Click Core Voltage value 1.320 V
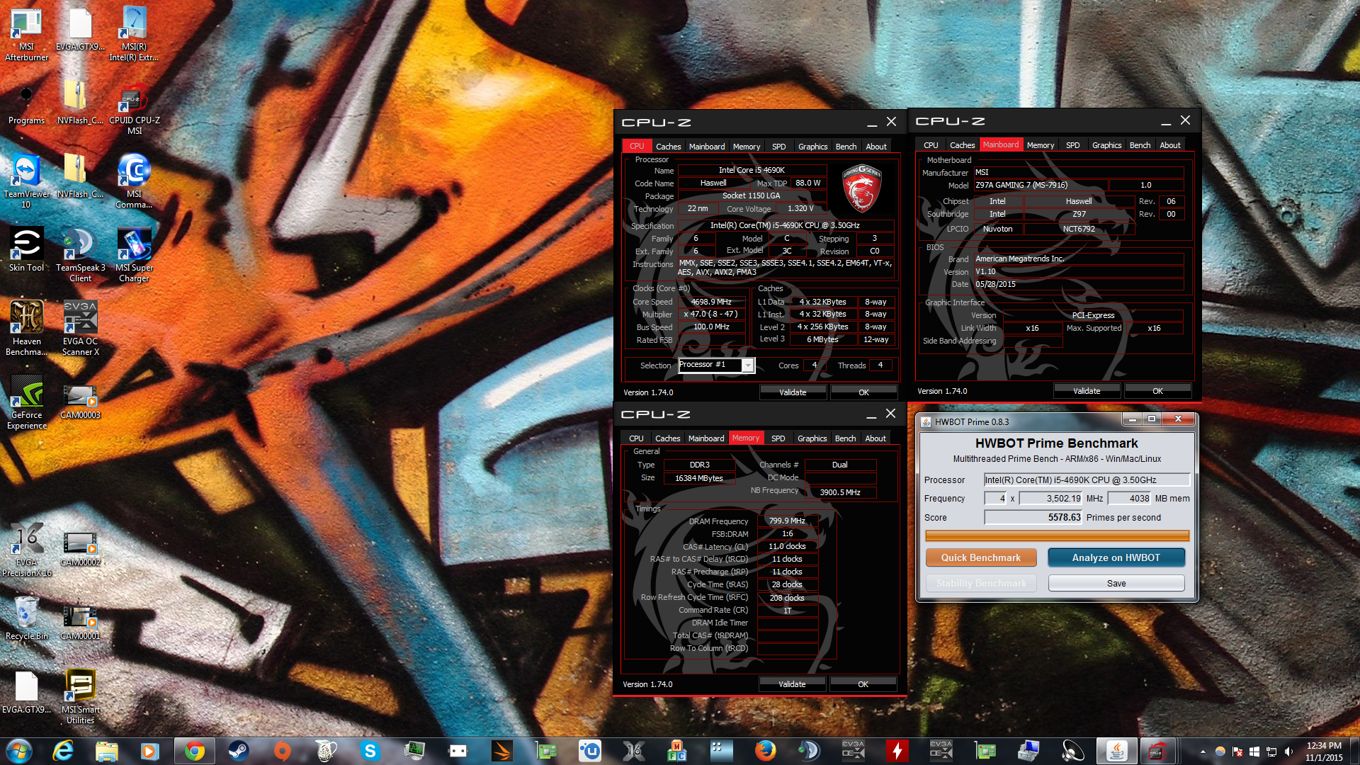Viewport: 1360px width, 765px height. [800, 208]
